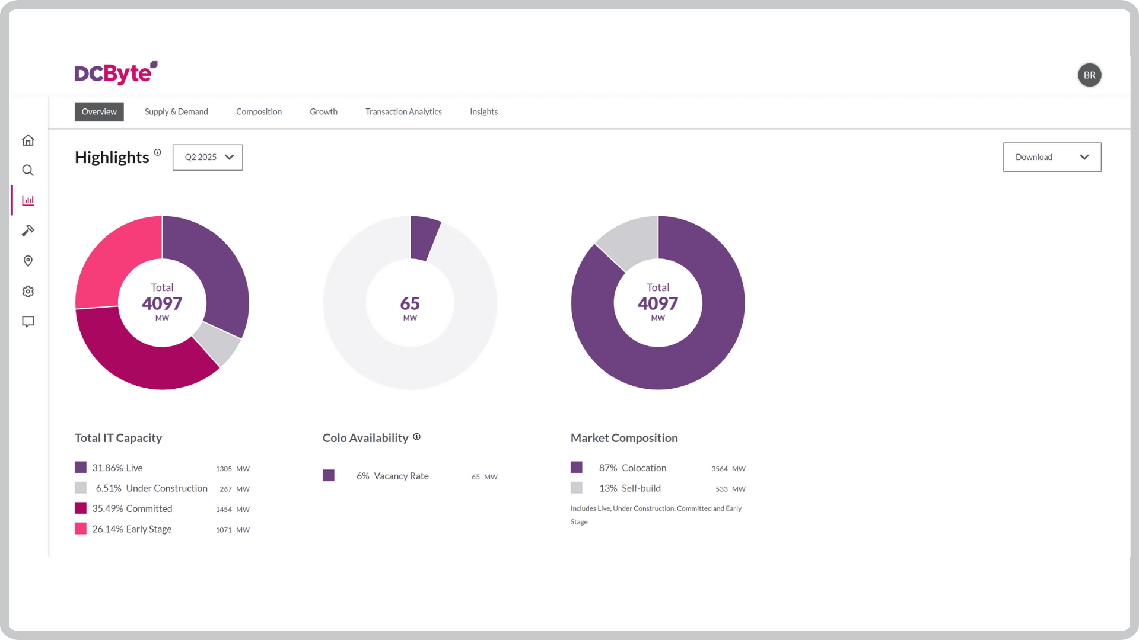Screen dimensions: 1139x640
Task: Open the Transaction Analytics tab
Action: pos(403,111)
